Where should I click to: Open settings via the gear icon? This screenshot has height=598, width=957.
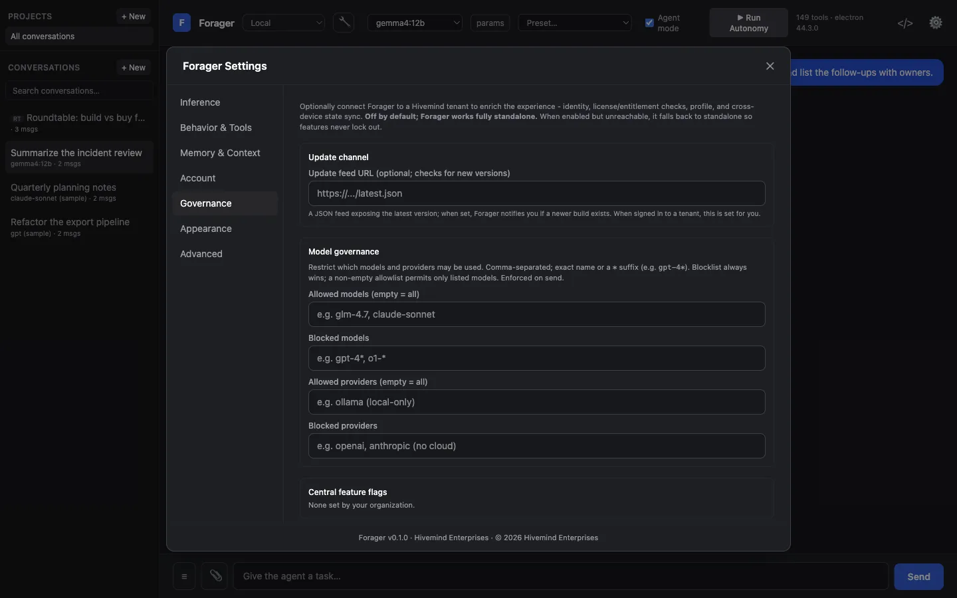[936, 23]
